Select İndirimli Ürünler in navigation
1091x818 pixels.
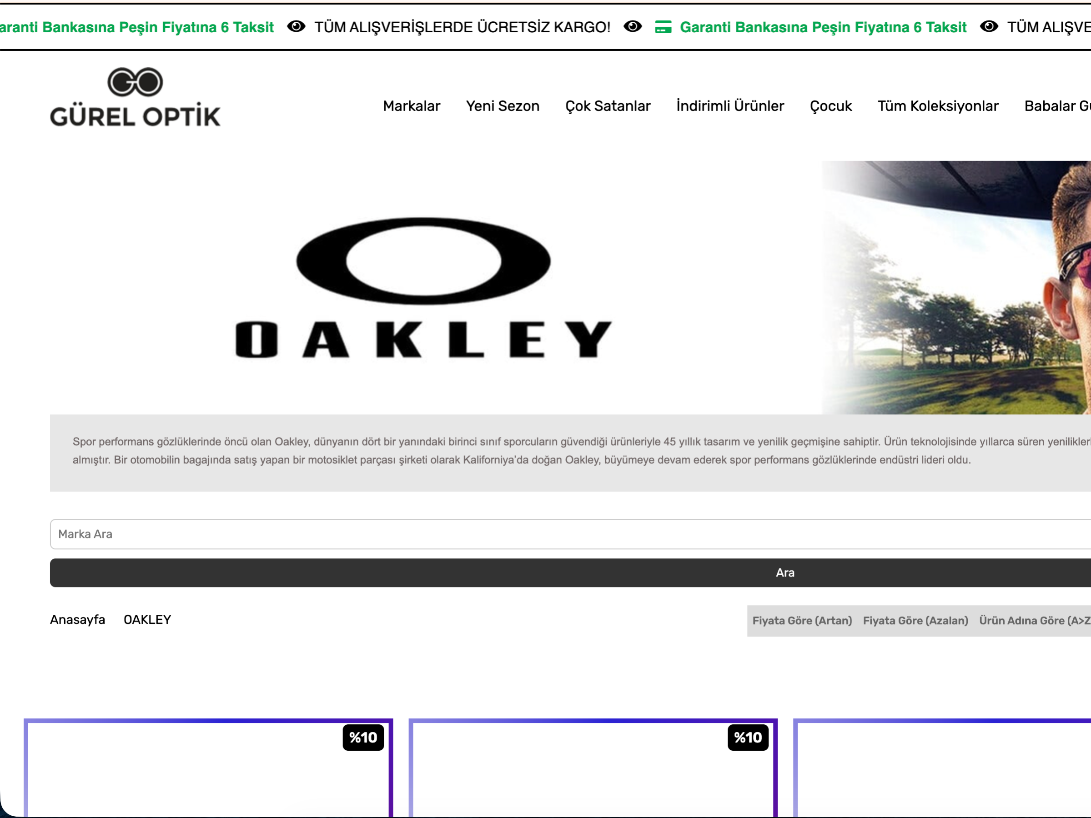(730, 106)
